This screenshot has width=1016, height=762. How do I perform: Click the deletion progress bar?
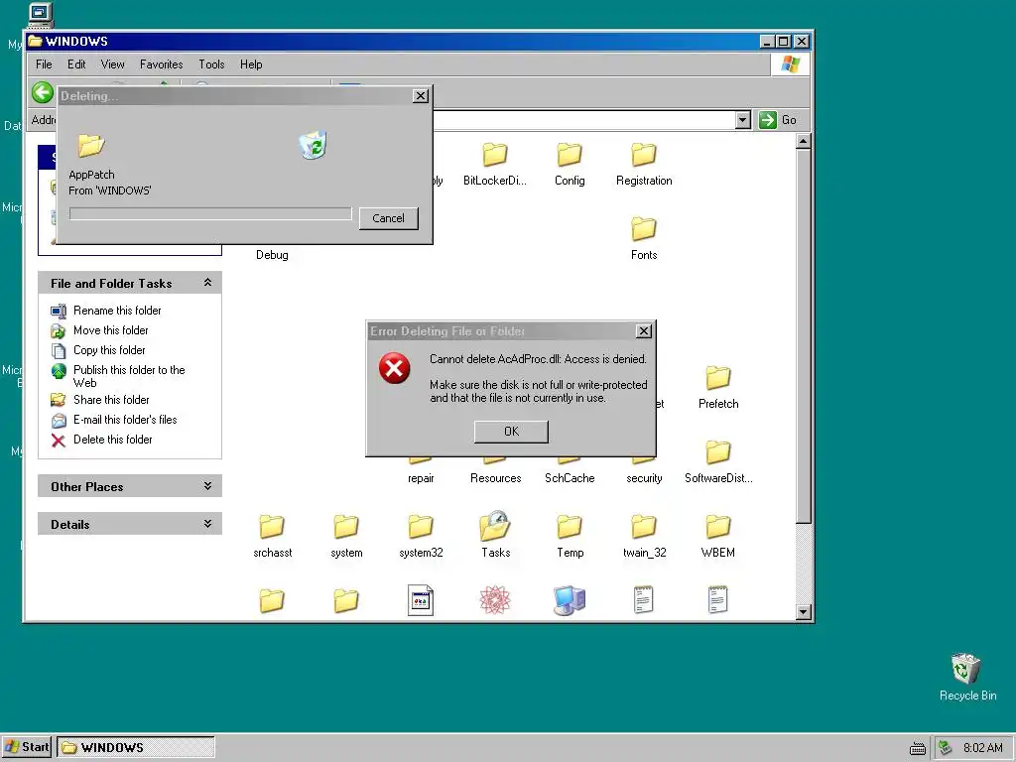pos(210,214)
